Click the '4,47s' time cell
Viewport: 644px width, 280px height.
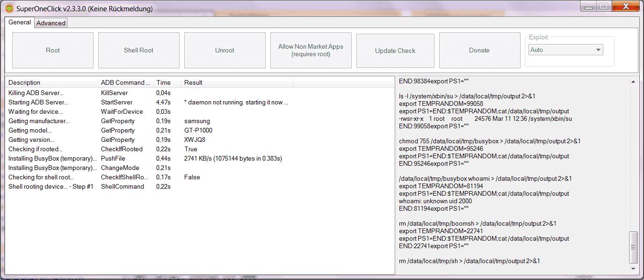point(163,102)
